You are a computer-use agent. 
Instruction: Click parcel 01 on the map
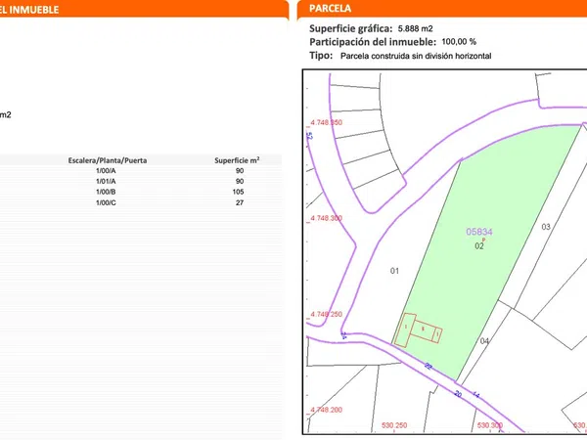(396, 270)
